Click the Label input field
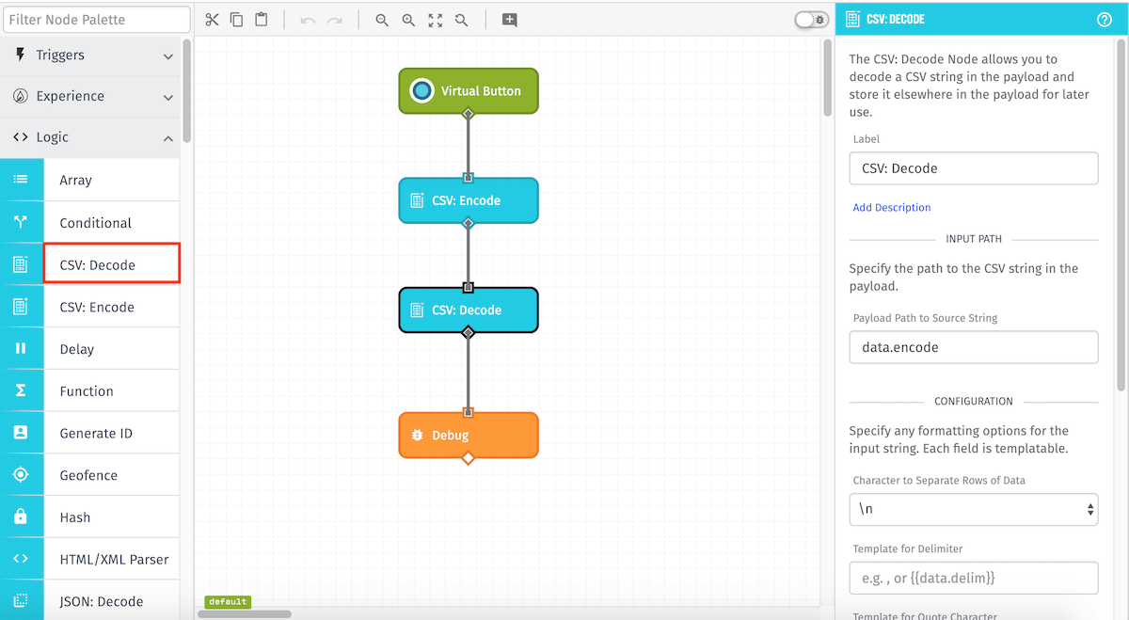Viewport: 1129px width, 620px height. click(974, 168)
